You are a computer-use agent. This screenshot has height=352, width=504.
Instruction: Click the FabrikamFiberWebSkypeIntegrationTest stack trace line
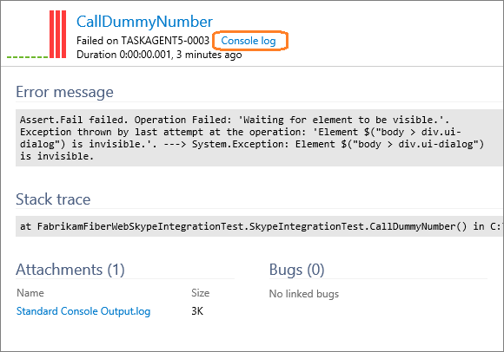click(x=259, y=226)
